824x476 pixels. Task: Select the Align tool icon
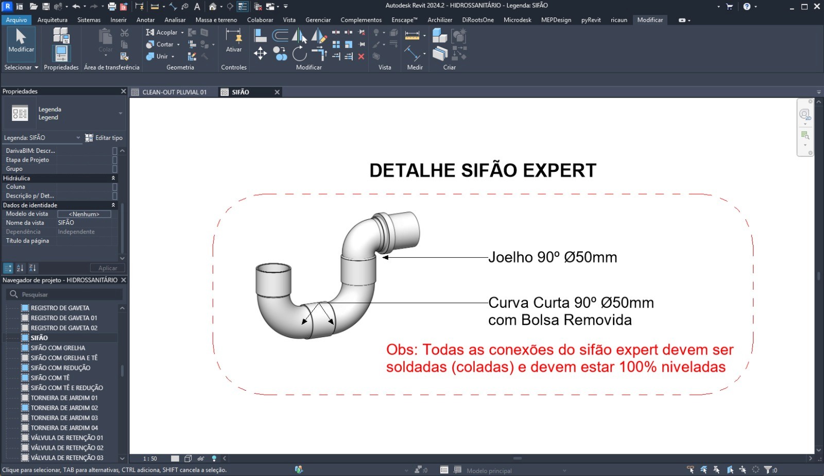261,36
